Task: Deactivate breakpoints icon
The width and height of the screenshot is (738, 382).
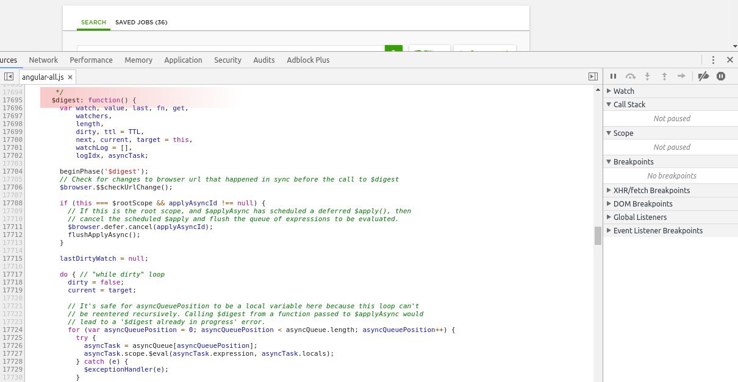Action: click(x=703, y=76)
